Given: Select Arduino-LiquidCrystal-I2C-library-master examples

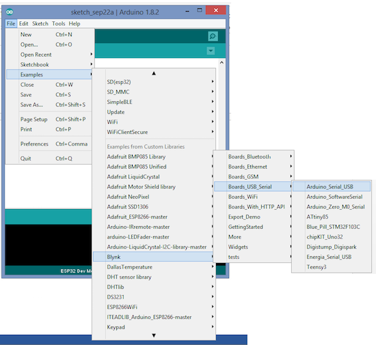Looking at the screenshot, I should point(153,247).
